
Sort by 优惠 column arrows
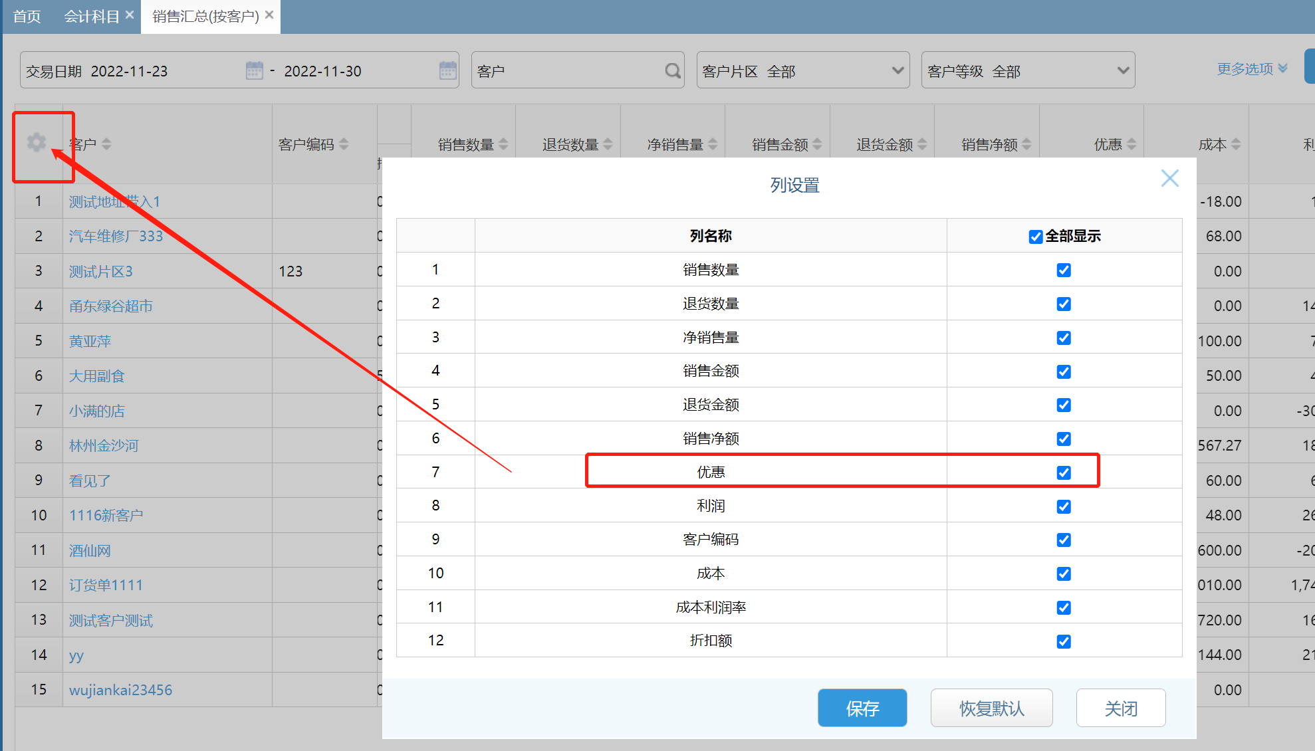(x=1132, y=144)
